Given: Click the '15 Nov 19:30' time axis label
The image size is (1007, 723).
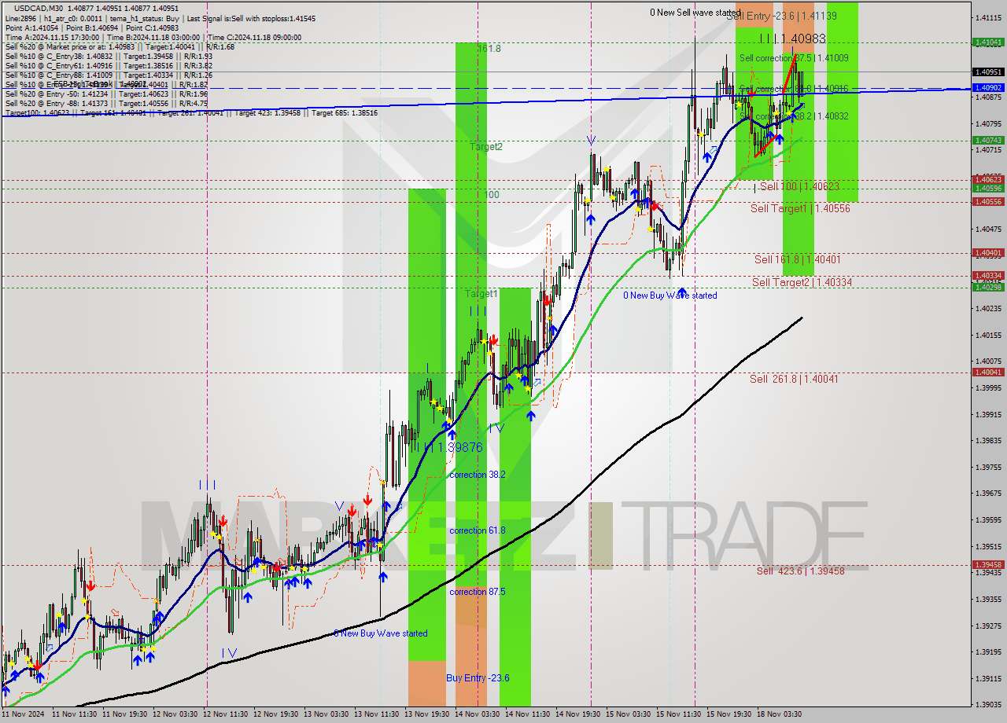Looking at the screenshot, I should [728, 714].
